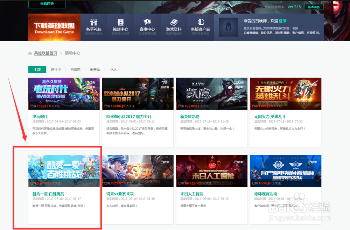Click 新英雄凯隐上线 description text
This screenshot has width=350, height=230.
207,128
